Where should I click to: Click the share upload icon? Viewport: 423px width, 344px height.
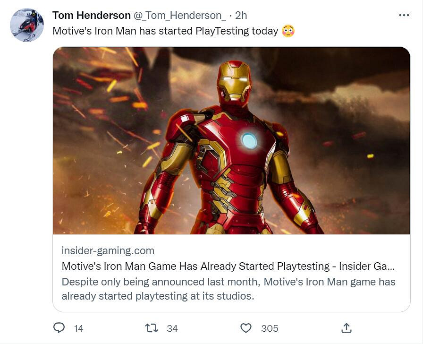pyautogui.click(x=346, y=327)
